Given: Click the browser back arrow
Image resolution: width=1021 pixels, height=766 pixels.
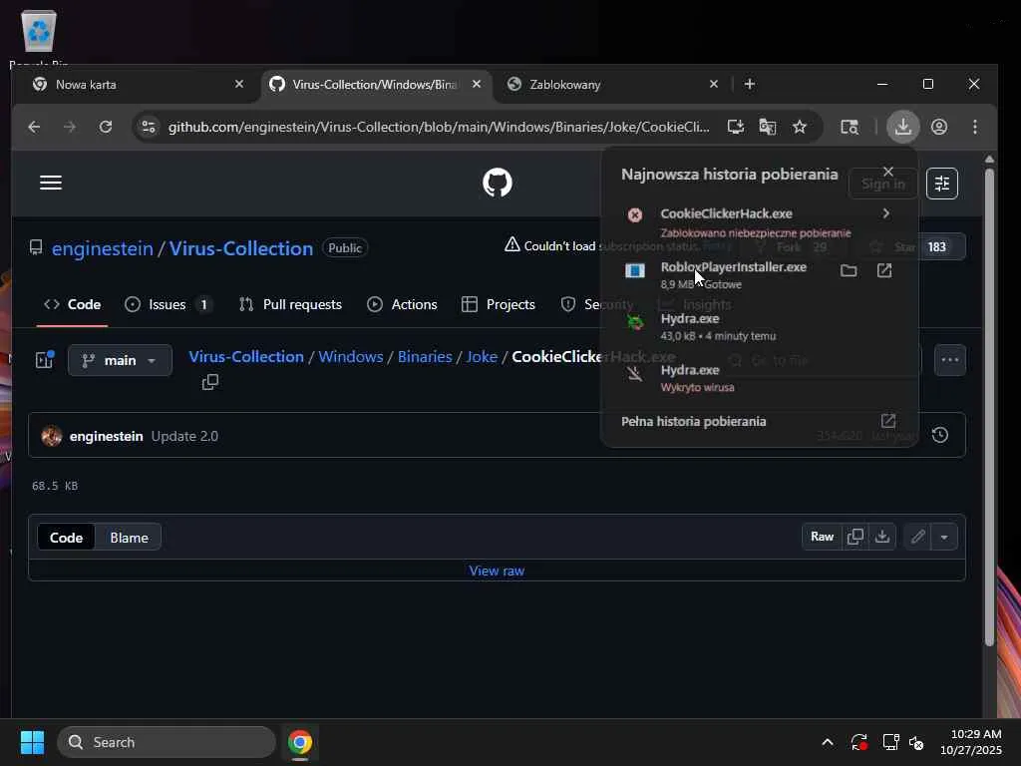Looking at the screenshot, I should (x=35, y=127).
